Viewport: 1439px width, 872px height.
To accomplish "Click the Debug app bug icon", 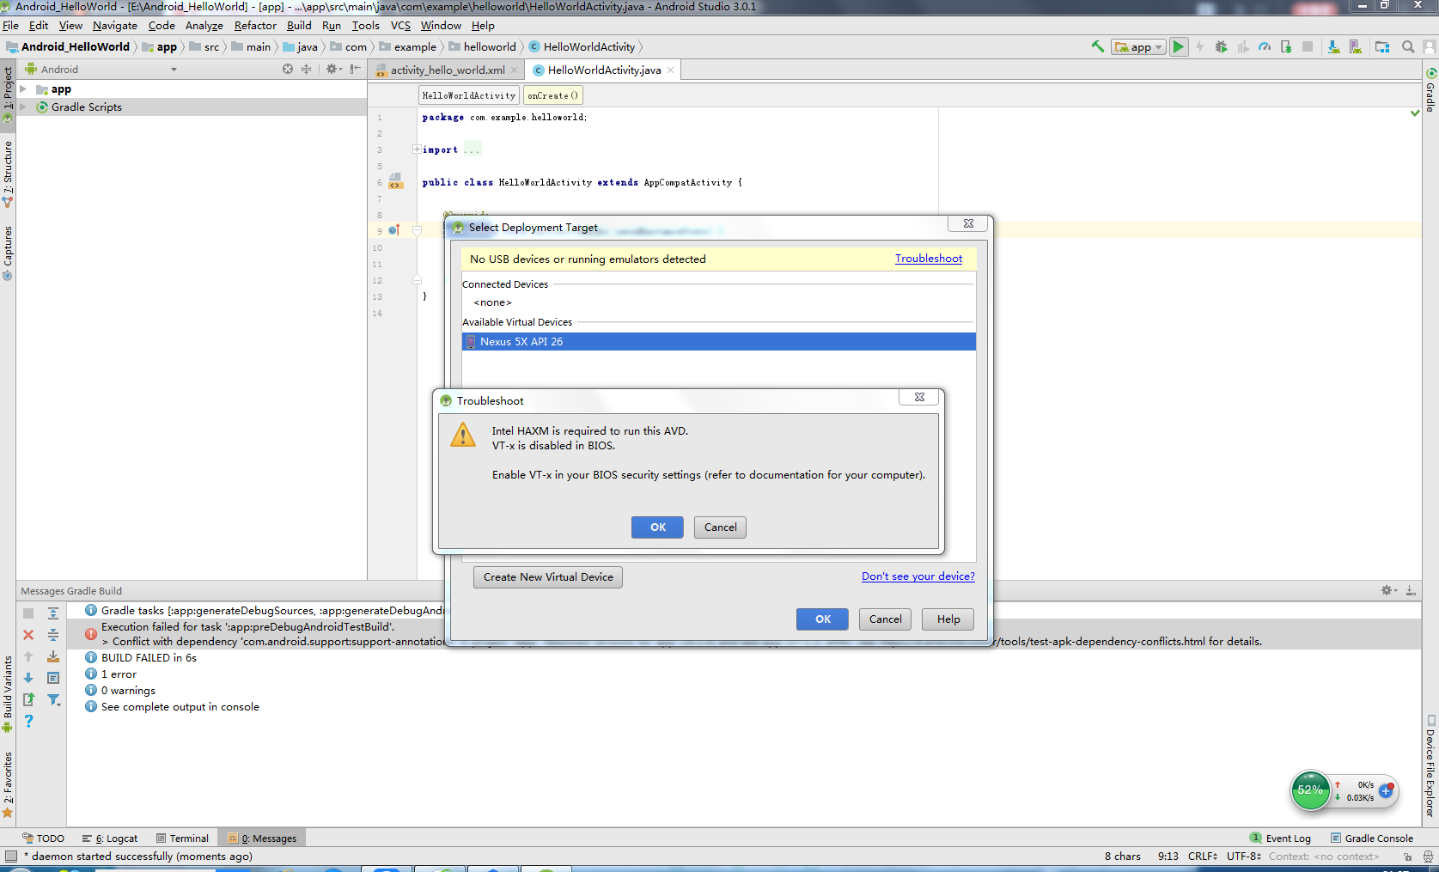I will (1221, 46).
